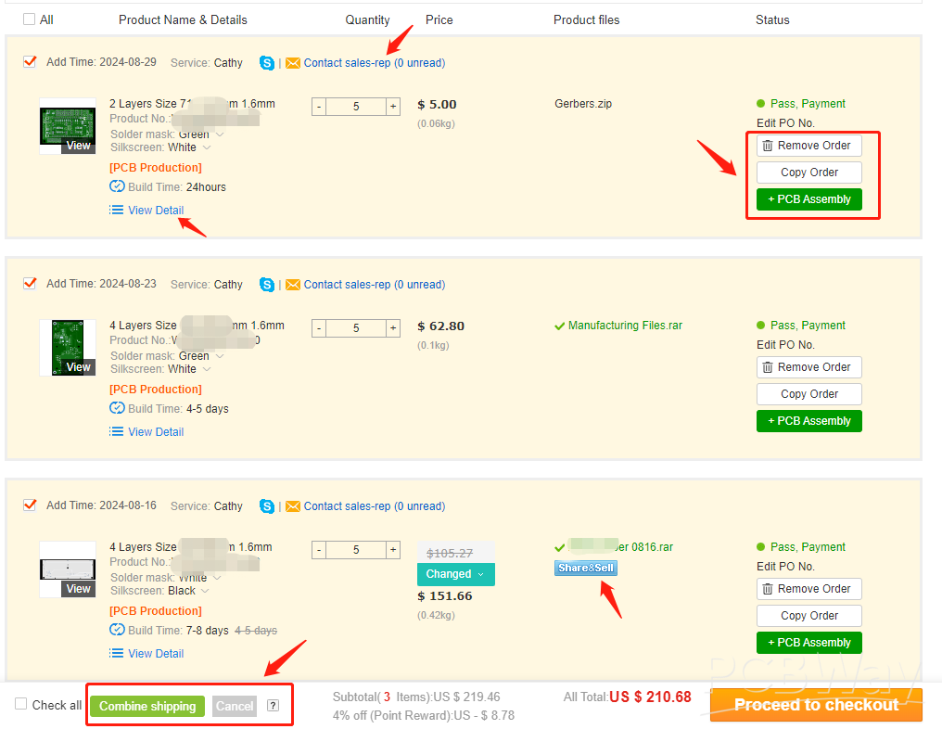View the 2-layer green PCB thumbnail
942x729 pixels.
(x=68, y=127)
